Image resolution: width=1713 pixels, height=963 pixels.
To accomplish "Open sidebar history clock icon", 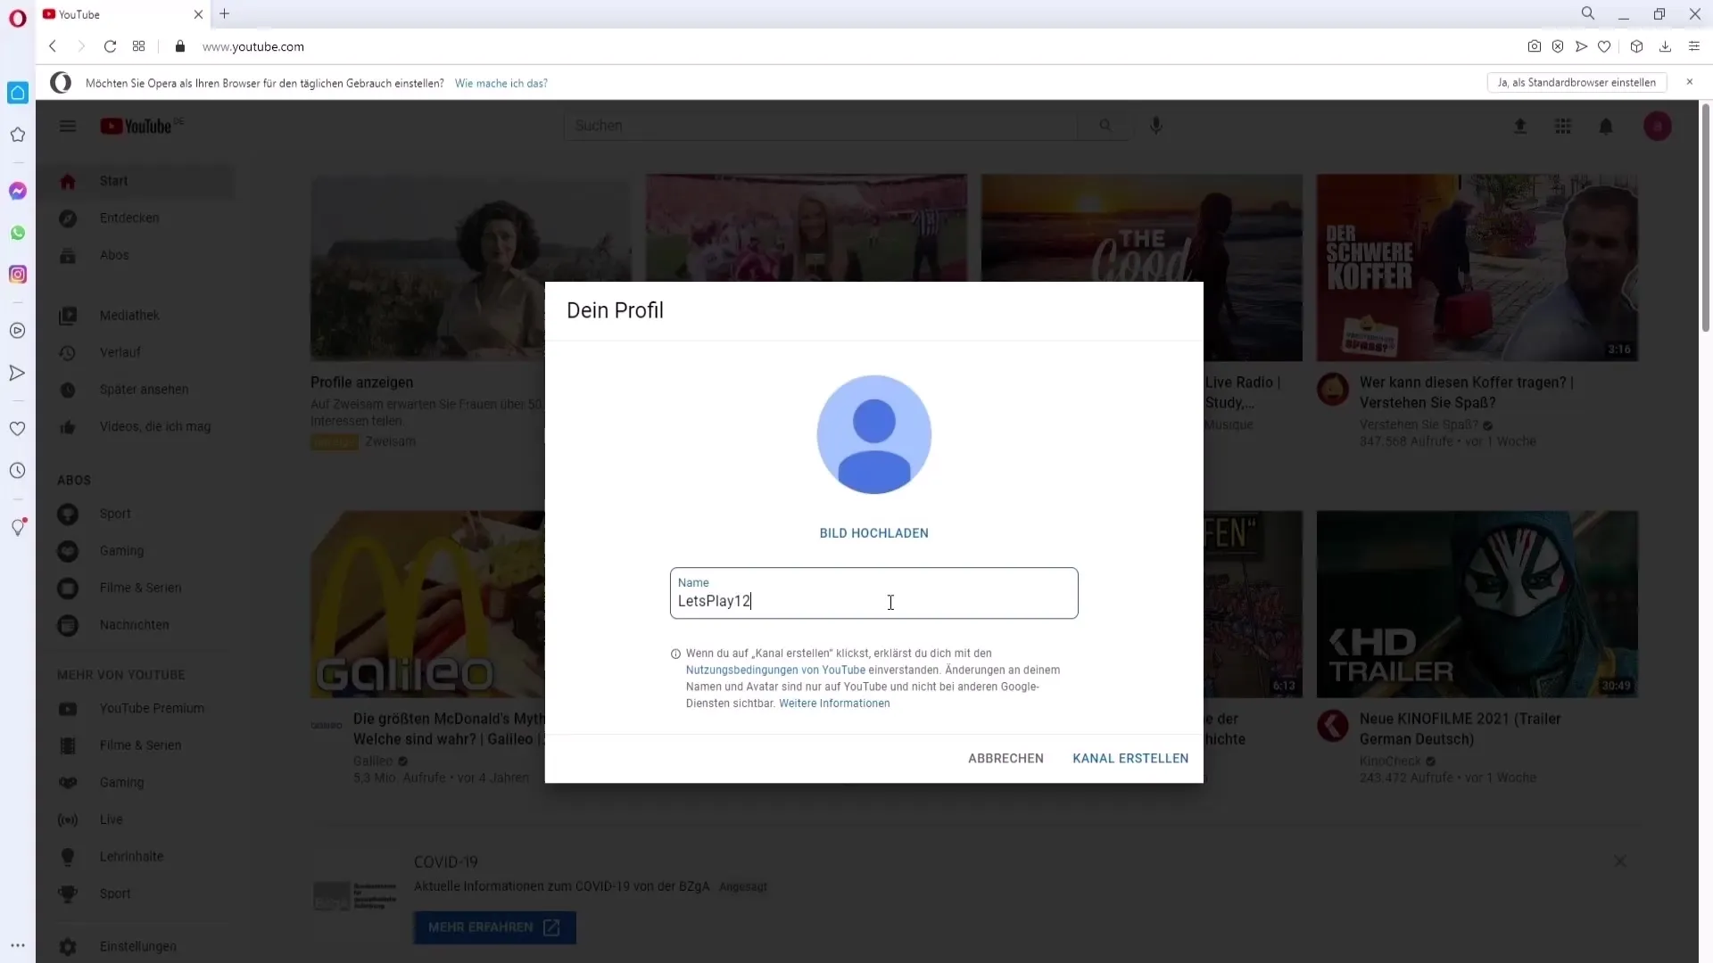I will coord(18,471).
